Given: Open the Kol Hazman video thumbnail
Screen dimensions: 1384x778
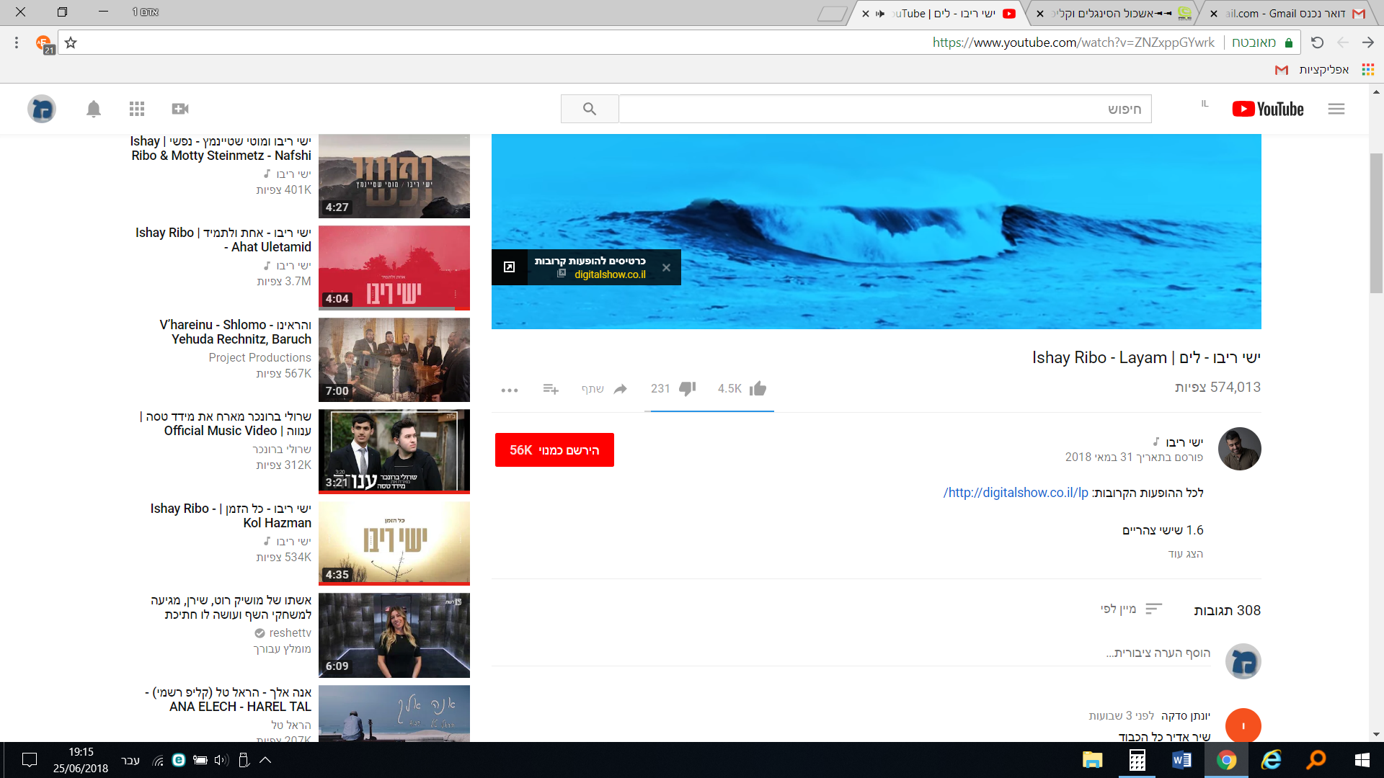Looking at the screenshot, I should coord(394,542).
